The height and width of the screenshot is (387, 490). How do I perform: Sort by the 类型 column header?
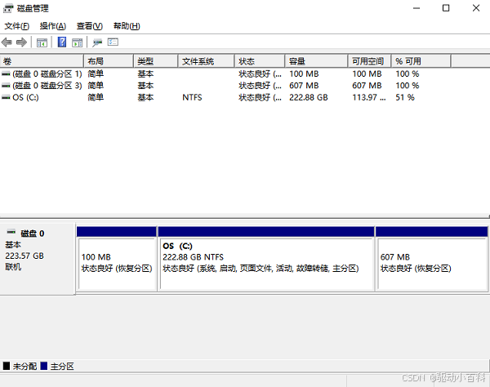(x=156, y=61)
